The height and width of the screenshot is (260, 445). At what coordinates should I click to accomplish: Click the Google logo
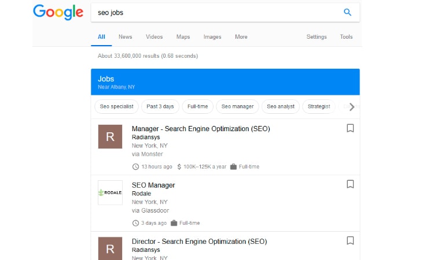pos(58,12)
